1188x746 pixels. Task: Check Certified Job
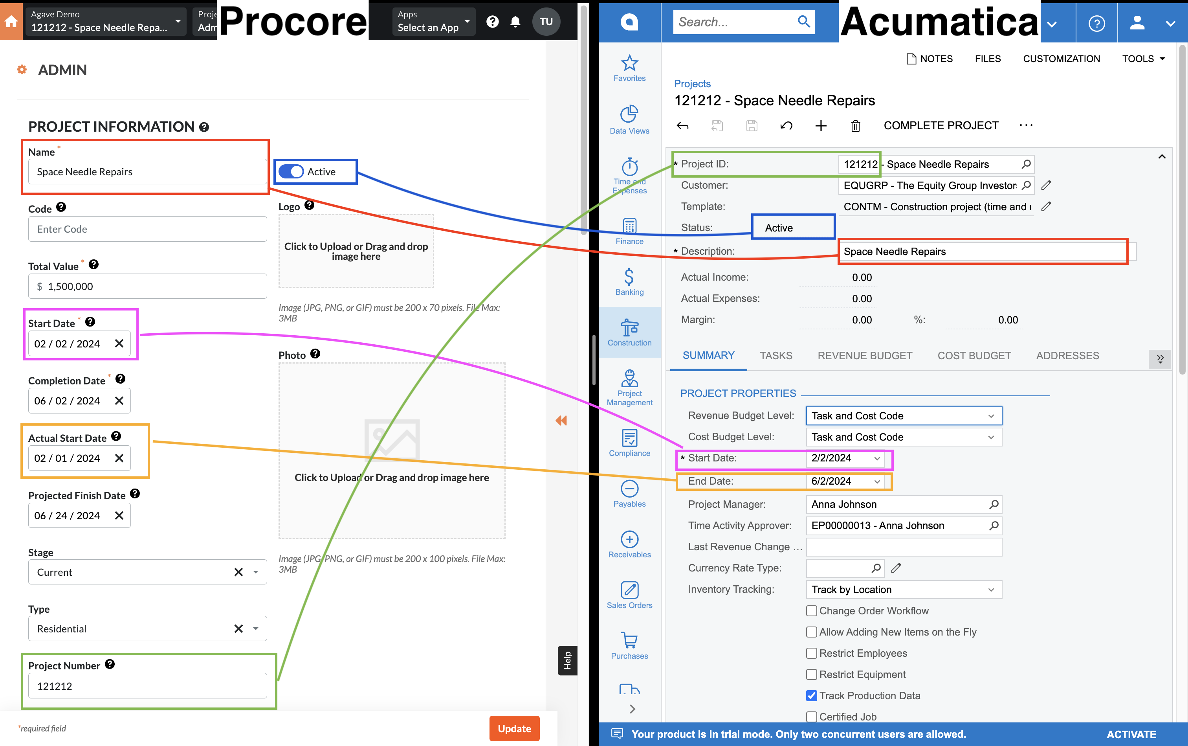[811, 717]
